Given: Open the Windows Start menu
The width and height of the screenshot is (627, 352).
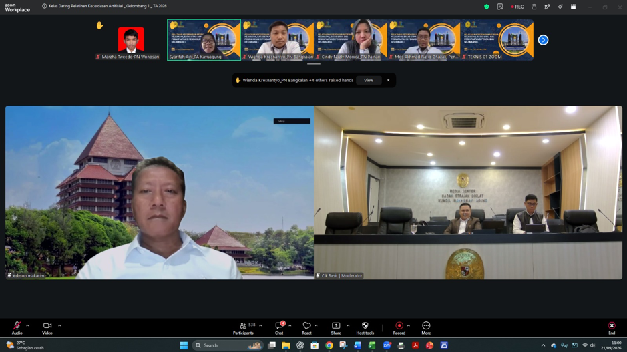Looking at the screenshot, I should click(184, 345).
